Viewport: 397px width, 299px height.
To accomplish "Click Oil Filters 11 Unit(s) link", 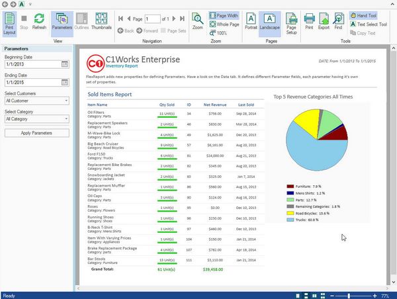I will click(x=167, y=114).
